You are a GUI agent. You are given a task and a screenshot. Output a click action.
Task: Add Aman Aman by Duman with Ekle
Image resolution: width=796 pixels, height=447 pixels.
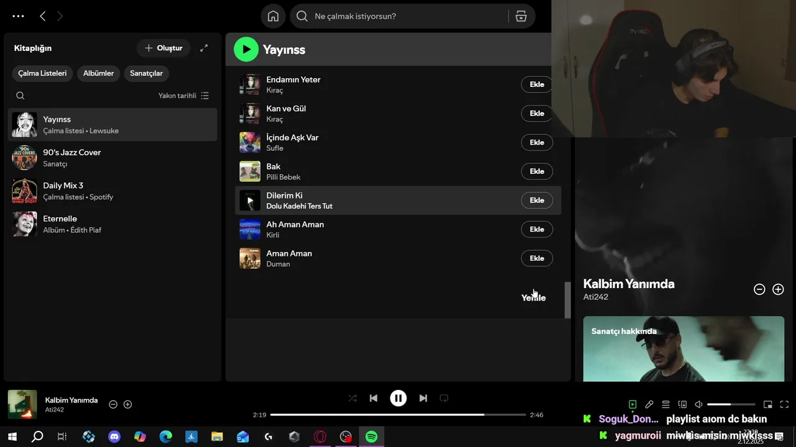(537, 258)
